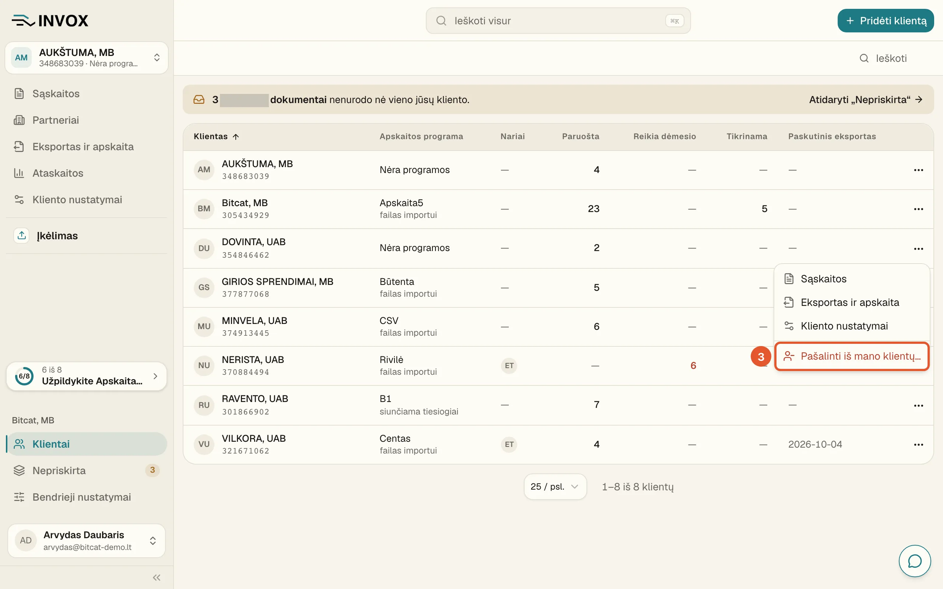
Task: Click the Ieškoti table search
Action: coord(883,58)
